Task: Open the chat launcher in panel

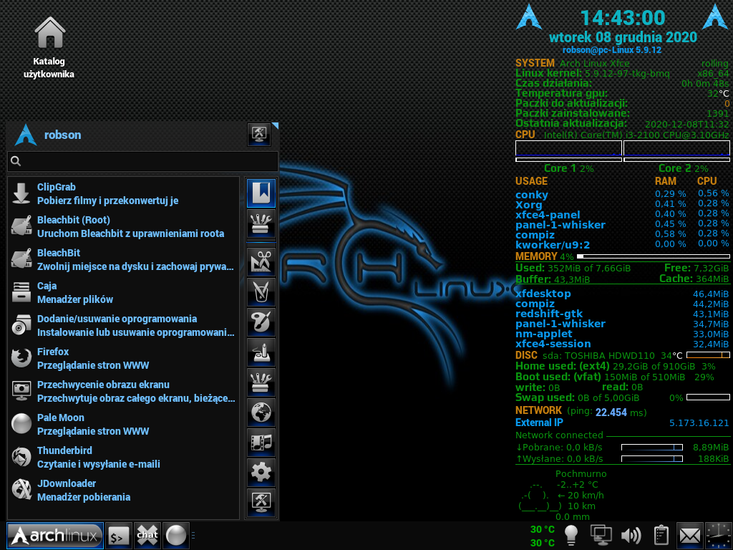Action: (147, 536)
